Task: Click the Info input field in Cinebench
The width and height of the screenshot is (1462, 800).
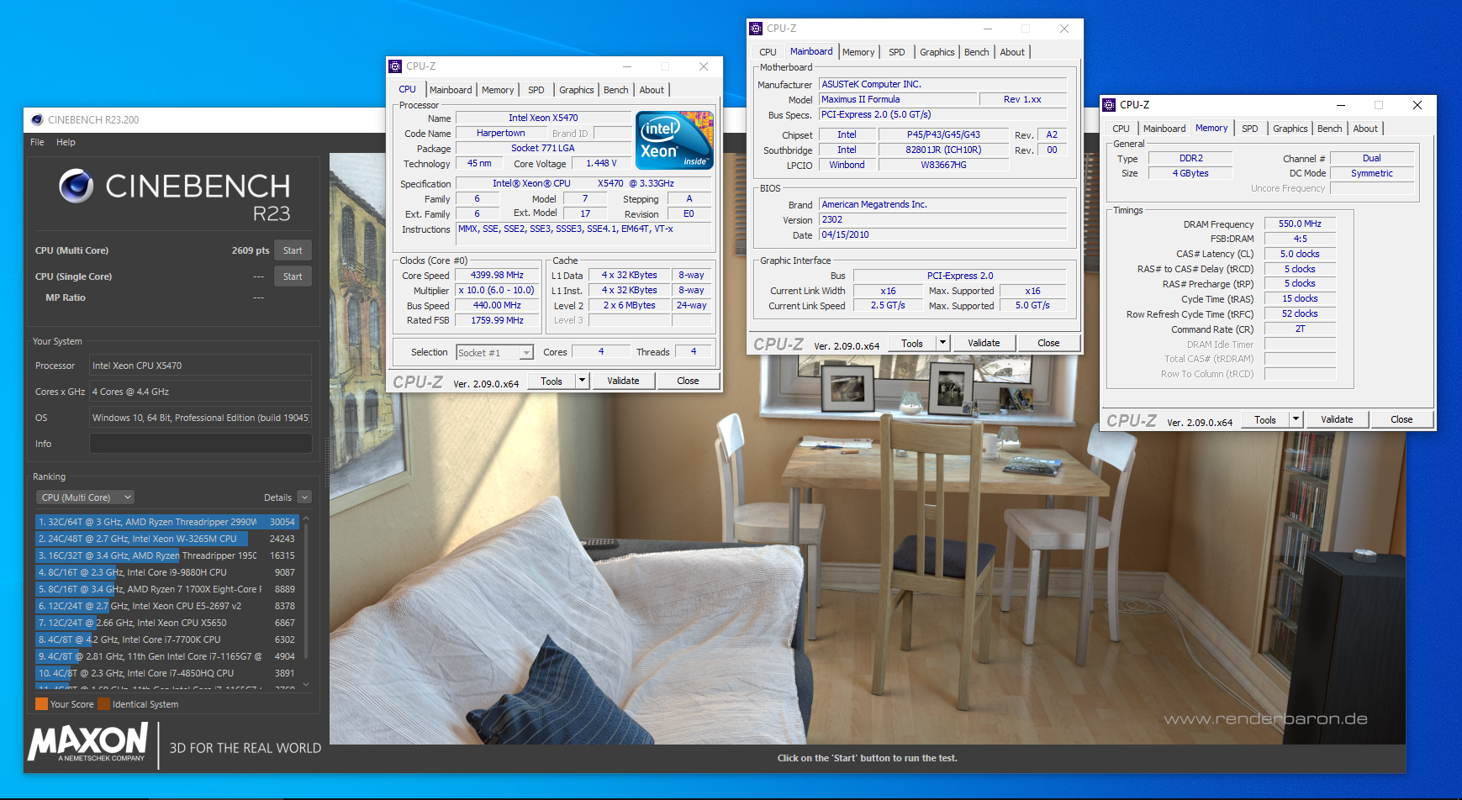Action: click(x=199, y=443)
